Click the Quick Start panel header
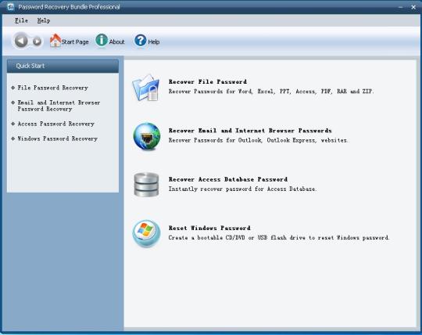The image size is (422, 335). click(63, 66)
